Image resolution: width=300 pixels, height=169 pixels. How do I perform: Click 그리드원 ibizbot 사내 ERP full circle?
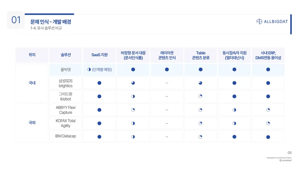tap(268, 96)
